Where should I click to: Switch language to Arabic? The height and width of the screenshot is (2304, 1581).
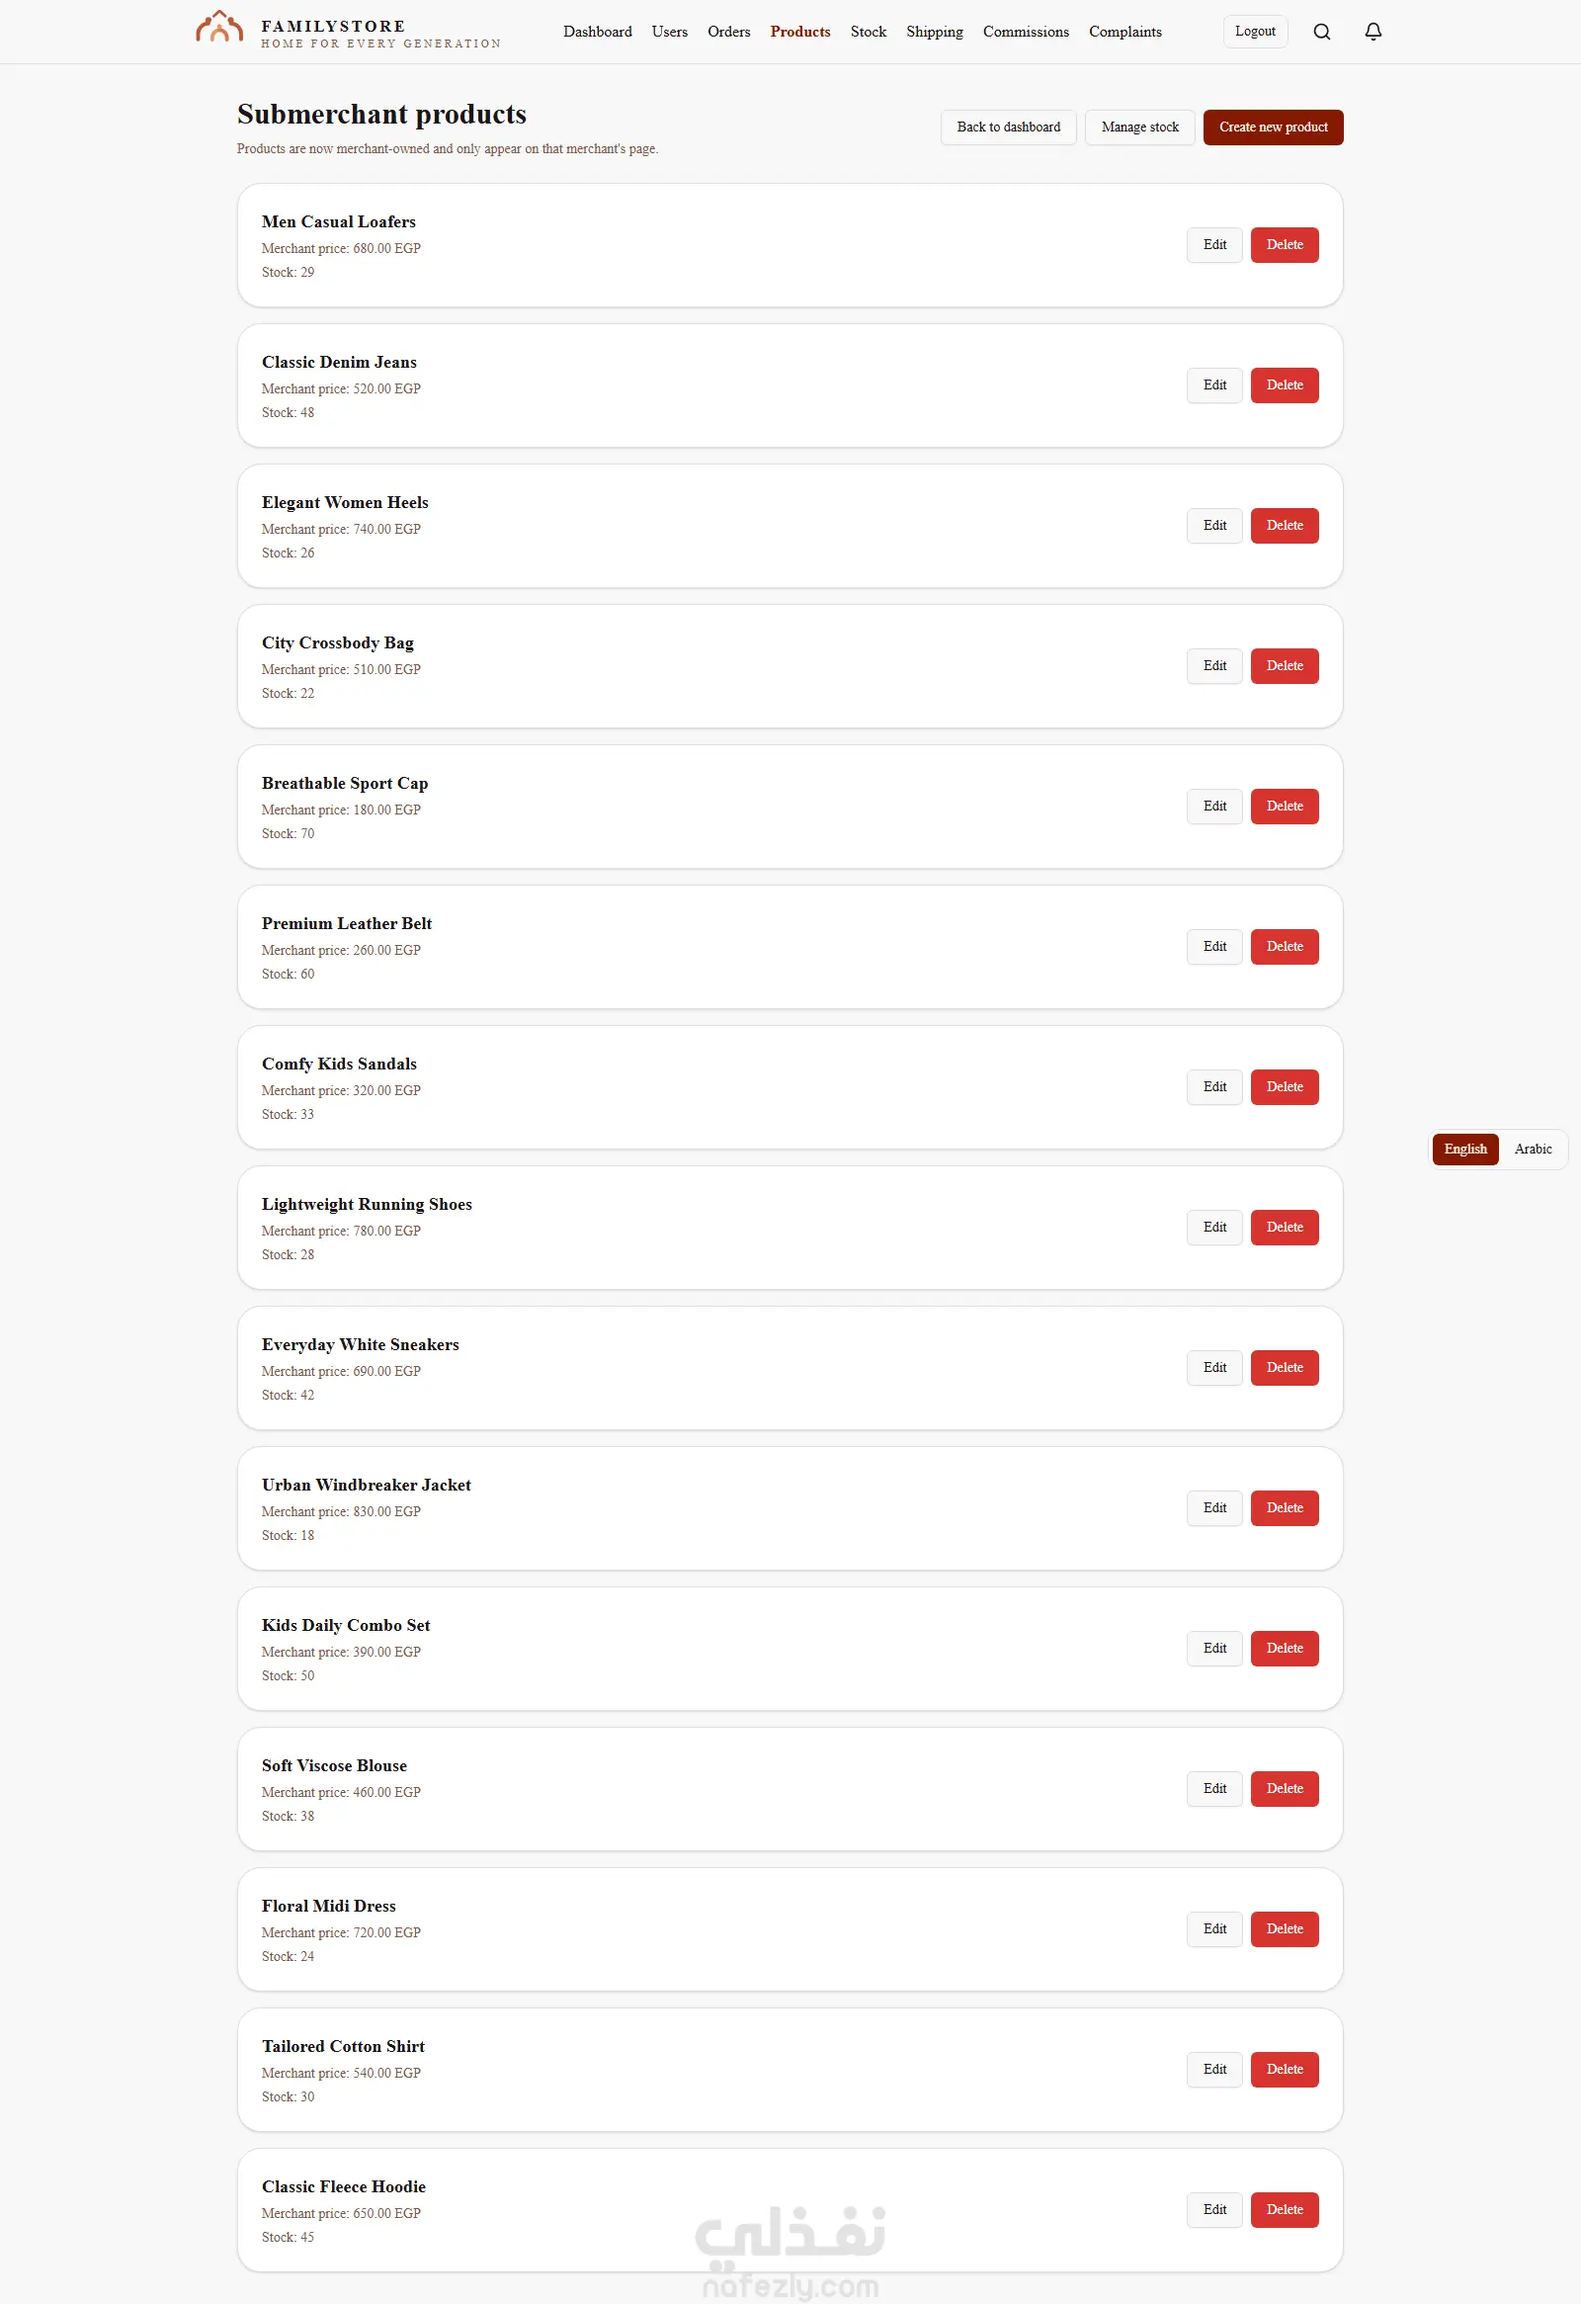click(x=1533, y=1149)
